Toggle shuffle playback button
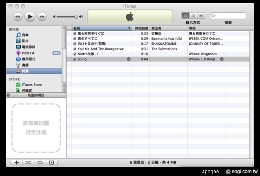Screen dimensions: 260x176 28,163
